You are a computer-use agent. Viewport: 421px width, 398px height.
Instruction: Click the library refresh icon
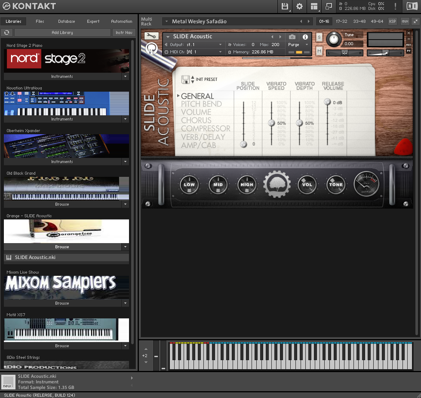click(7, 33)
